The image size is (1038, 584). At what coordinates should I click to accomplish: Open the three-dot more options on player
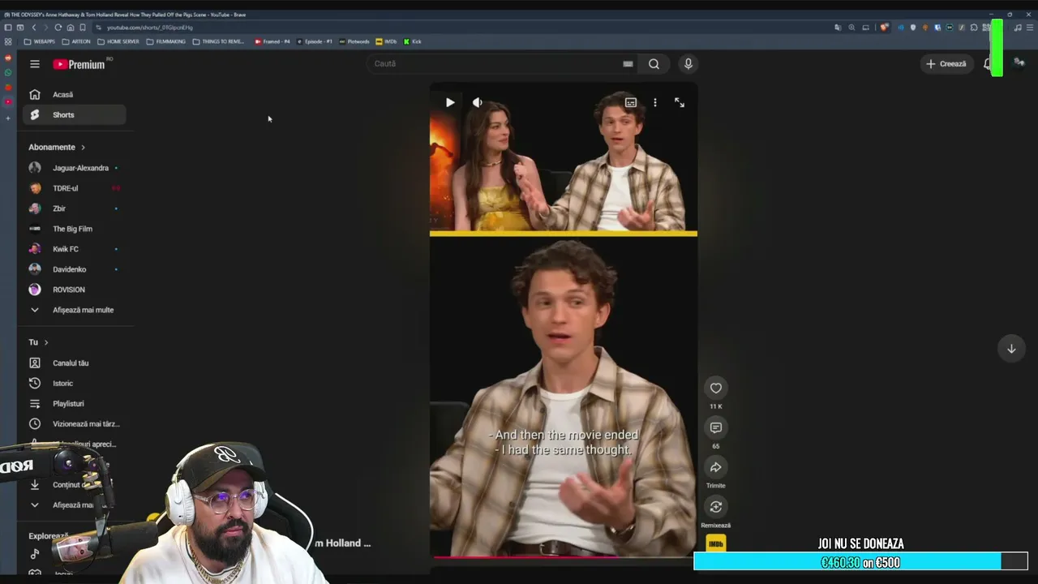[655, 102]
